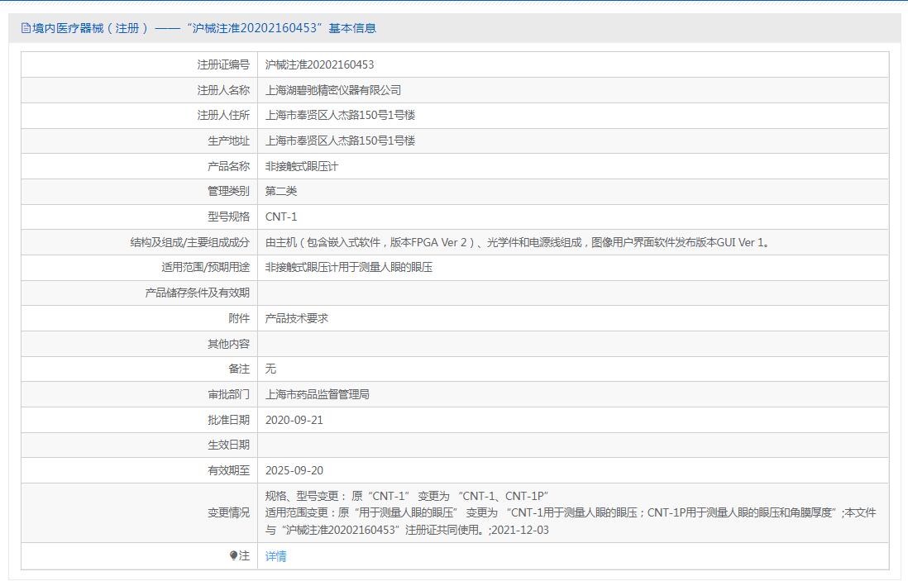Screen dimensions: 908x581
Task: Select expiry date 2025-09-20
Action: (294, 470)
